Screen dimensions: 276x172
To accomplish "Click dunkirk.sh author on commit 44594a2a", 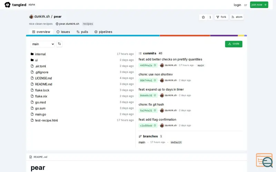I will click(170, 65).
